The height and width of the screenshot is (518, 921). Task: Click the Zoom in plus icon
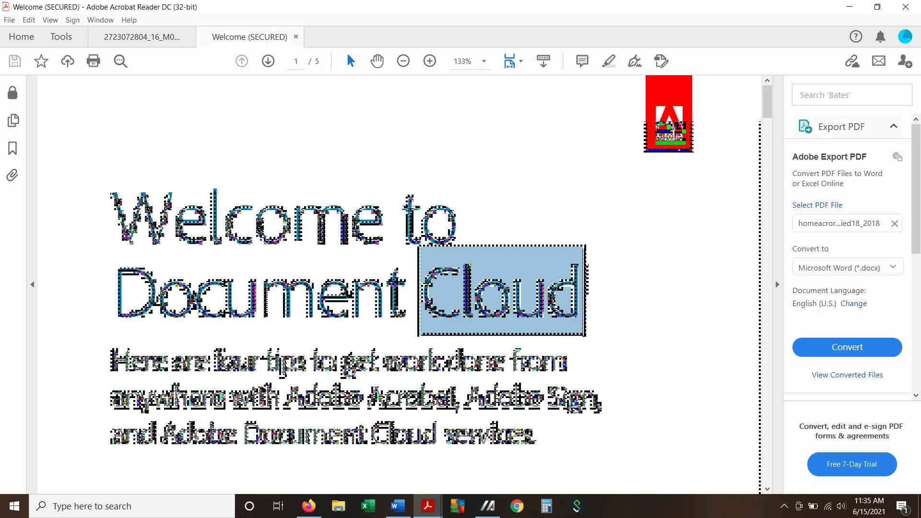(x=430, y=61)
